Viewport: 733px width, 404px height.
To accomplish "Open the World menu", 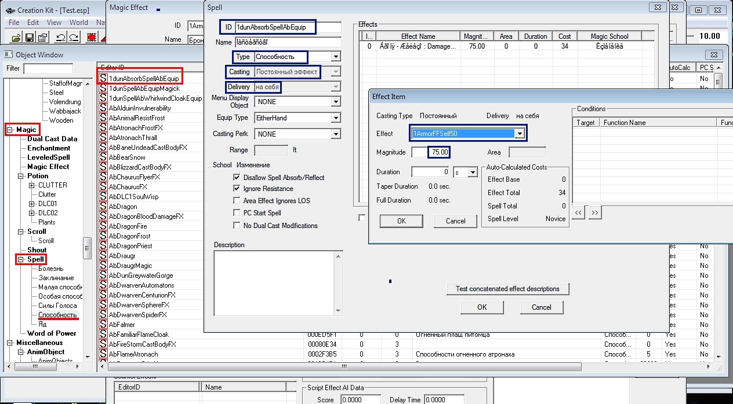I will coord(79,23).
